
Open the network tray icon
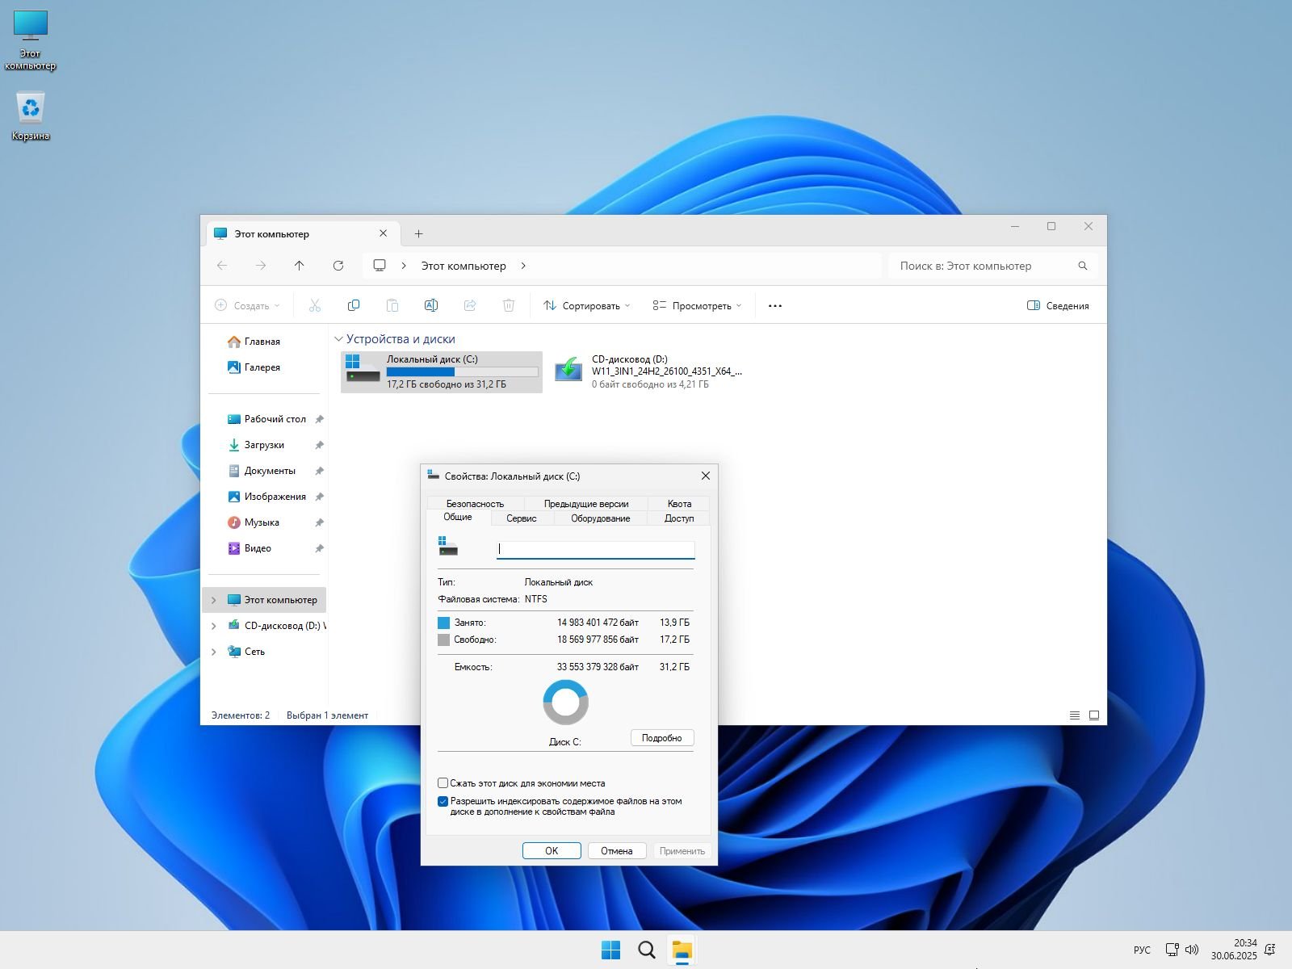pyautogui.click(x=1172, y=950)
